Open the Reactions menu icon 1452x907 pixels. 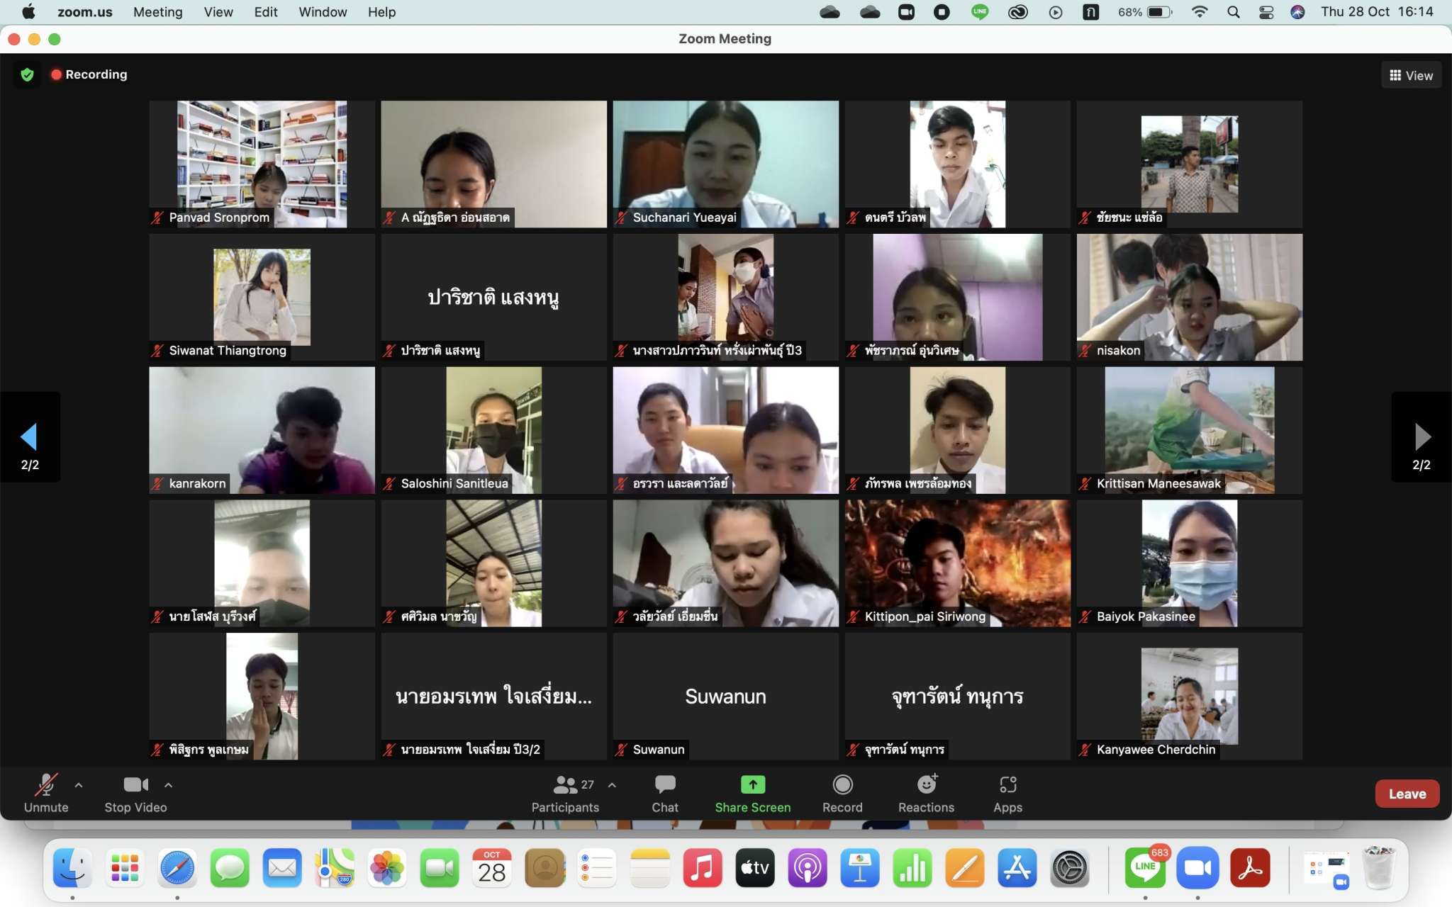point(926,785)
